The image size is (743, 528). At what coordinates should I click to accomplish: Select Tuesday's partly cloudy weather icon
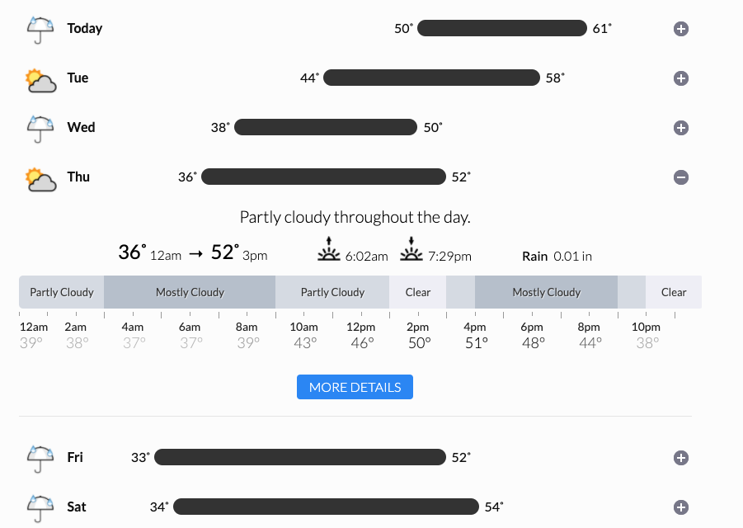pos(40,78)
